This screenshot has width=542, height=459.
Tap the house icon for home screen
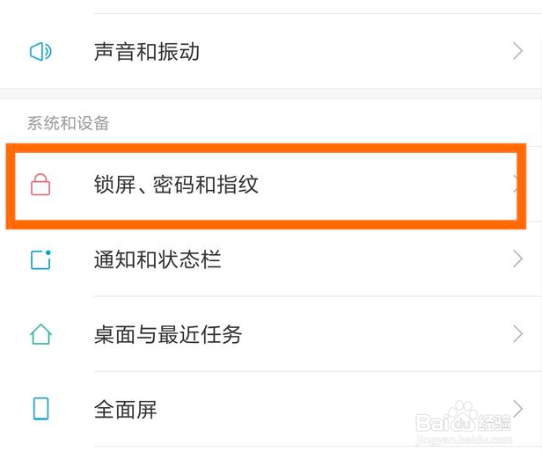pyautogui.click(x=40, y=334)
